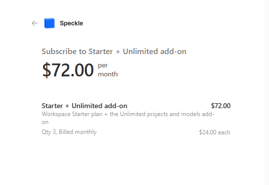The width and height of the screenshot is (269, 185).
Task: Click the word month beside the price
Action: click(108, 74)
